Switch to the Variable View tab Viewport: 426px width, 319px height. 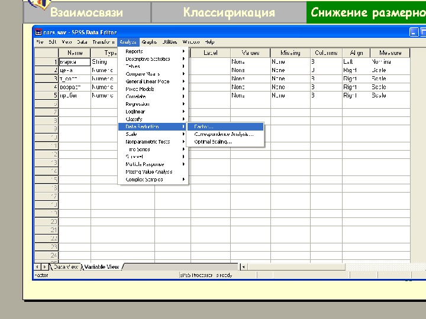(x=102, y=267)
